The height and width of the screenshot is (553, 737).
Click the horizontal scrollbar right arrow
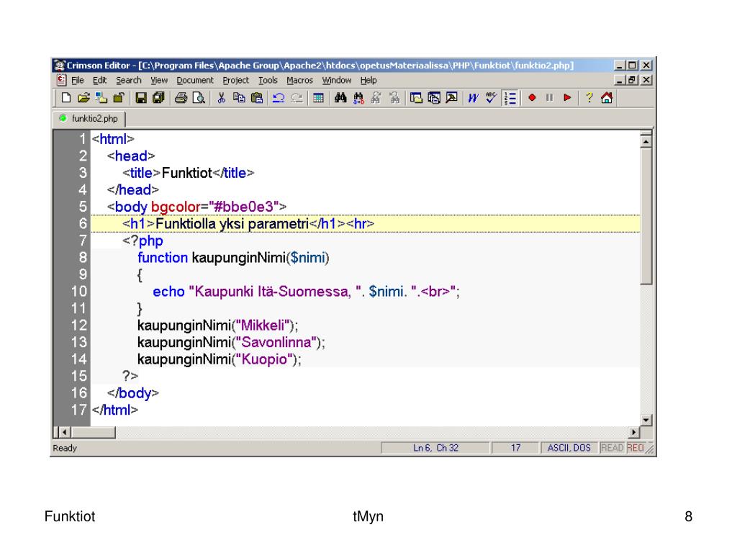(634, 432)
